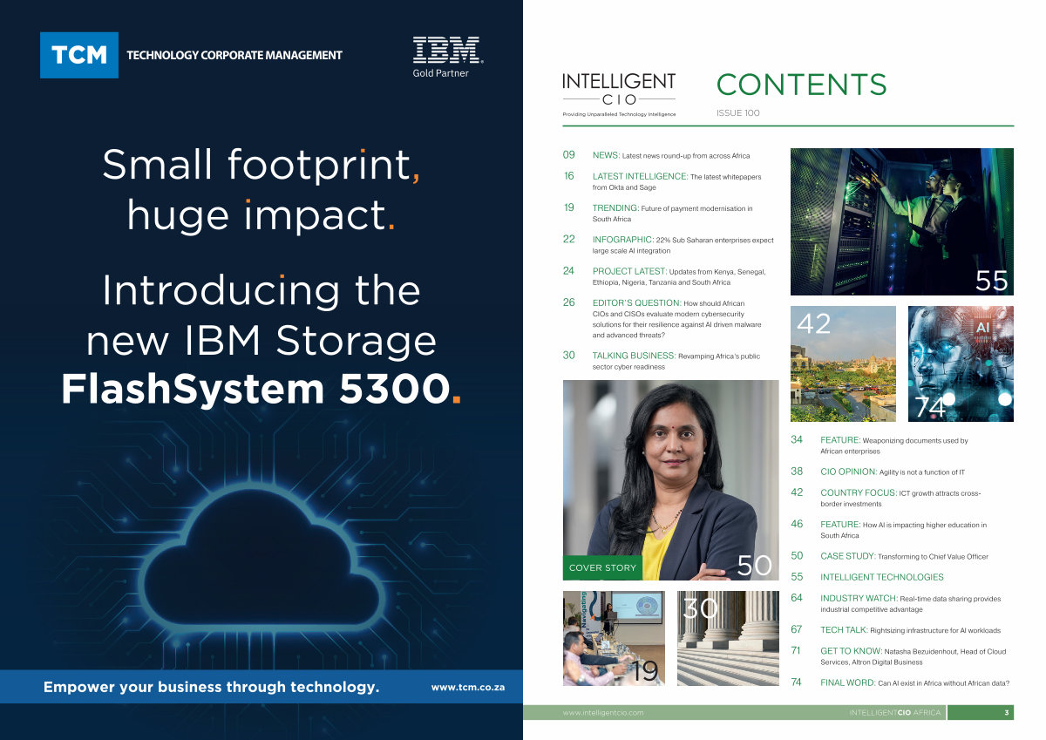The width and height of the screenshot is (1046, 740).
Task: Click city landscape photo numbered 42
Action: pyautogui.click(x=843, y=363)
